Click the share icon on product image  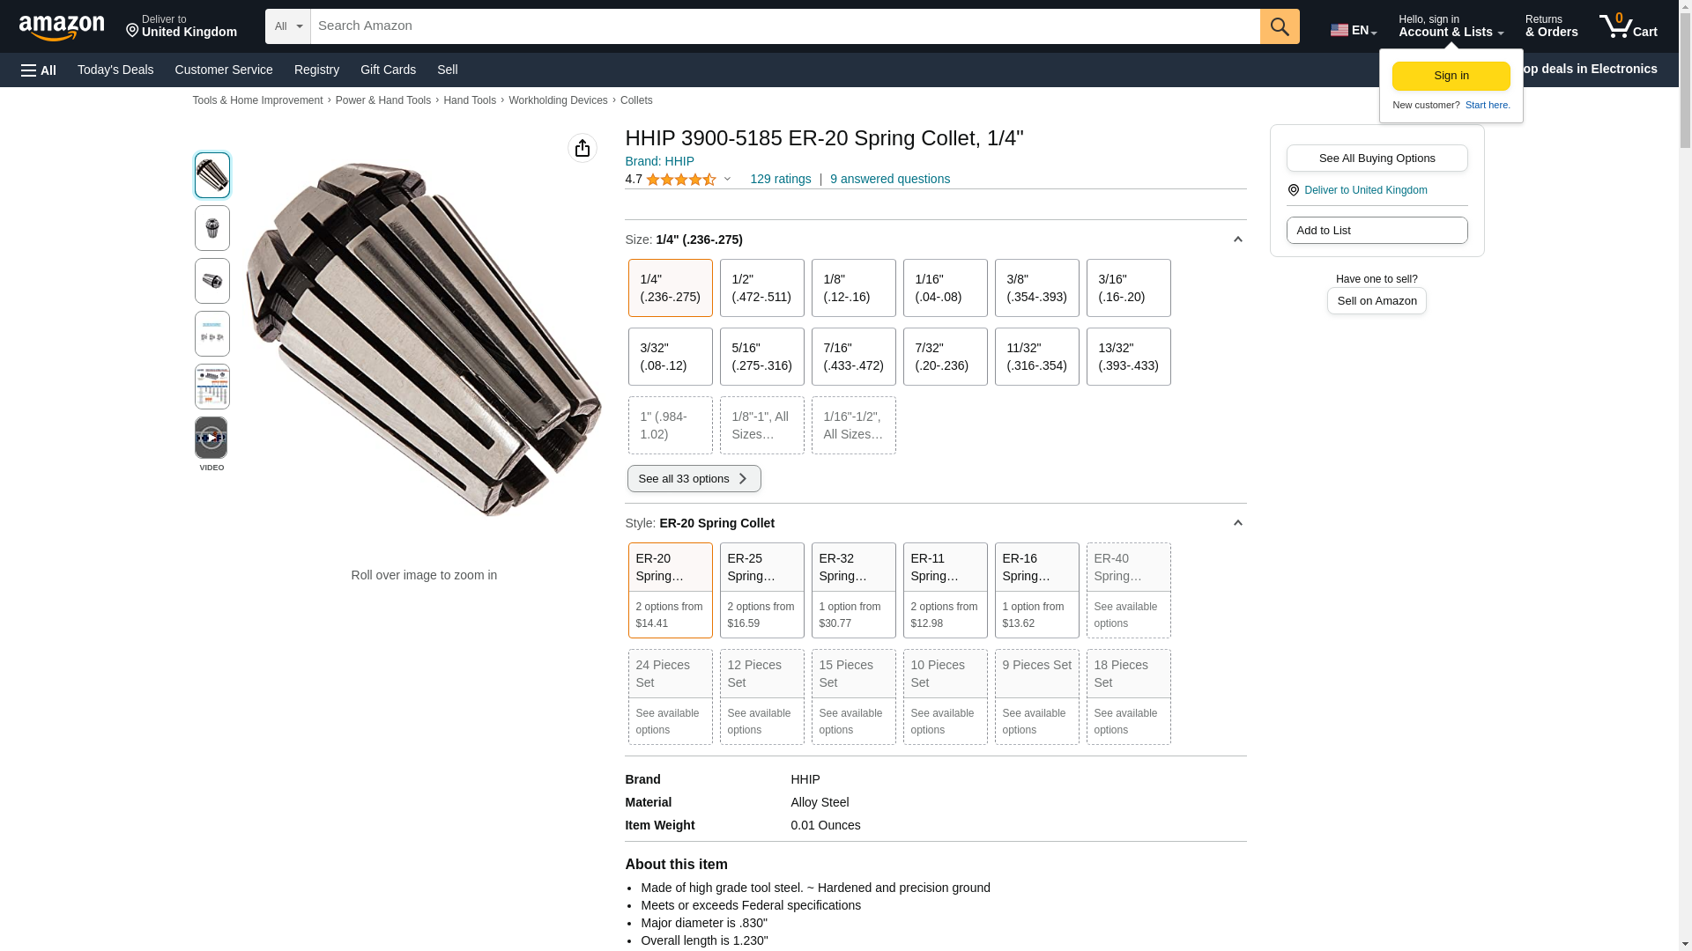(x=582, y=148)
